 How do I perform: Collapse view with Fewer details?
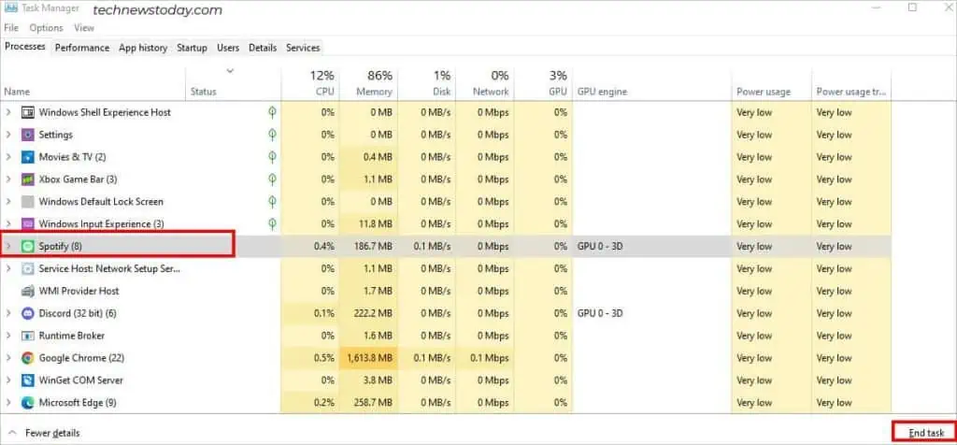(44, 433)
